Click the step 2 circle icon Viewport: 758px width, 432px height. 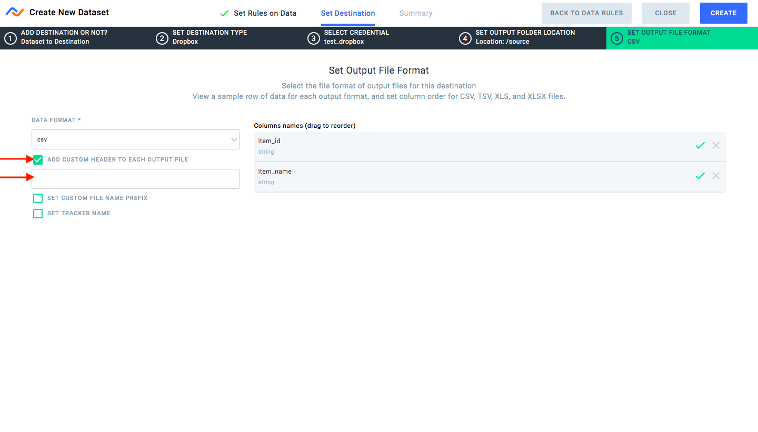point(162,38)
